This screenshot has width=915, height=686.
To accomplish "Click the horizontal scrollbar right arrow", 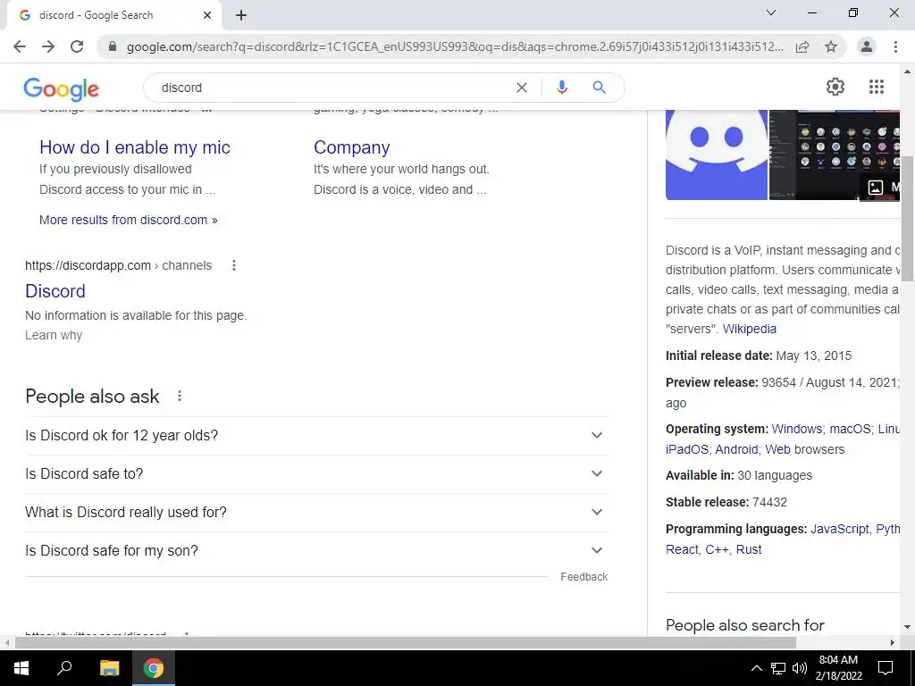I will click(893, 642).
